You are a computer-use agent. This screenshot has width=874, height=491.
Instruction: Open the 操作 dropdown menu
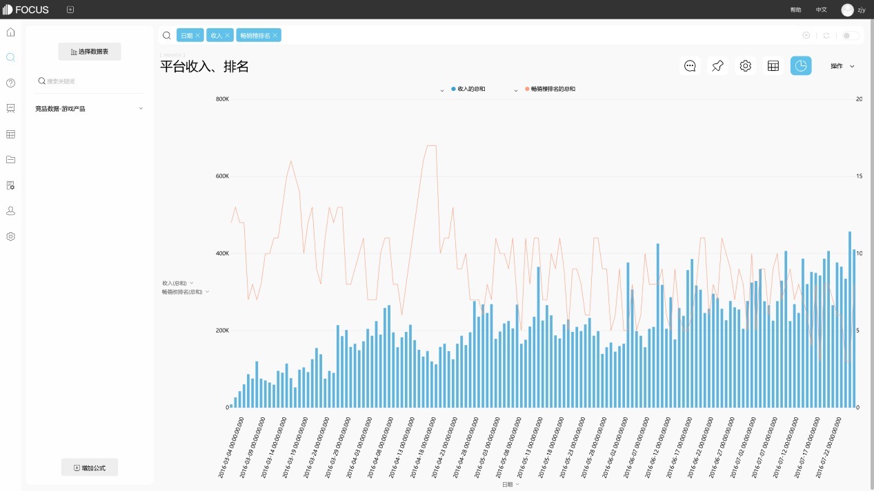click(842, 66)
